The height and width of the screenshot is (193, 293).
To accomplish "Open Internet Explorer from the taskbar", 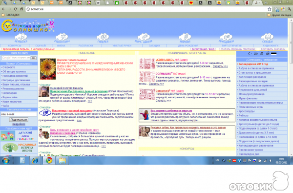I will click(x=35, y=160).
